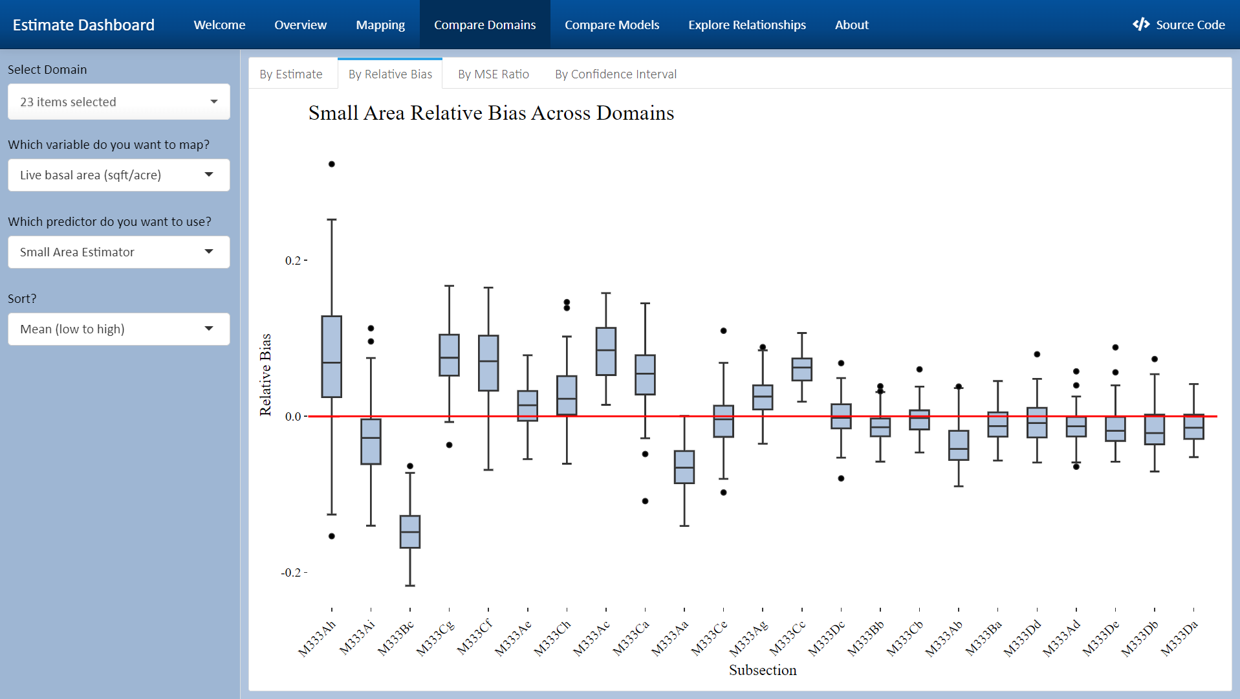The height and width of the screenshot is (699, 1240).
Task: Open the Source Code link
Action: 1179,25
